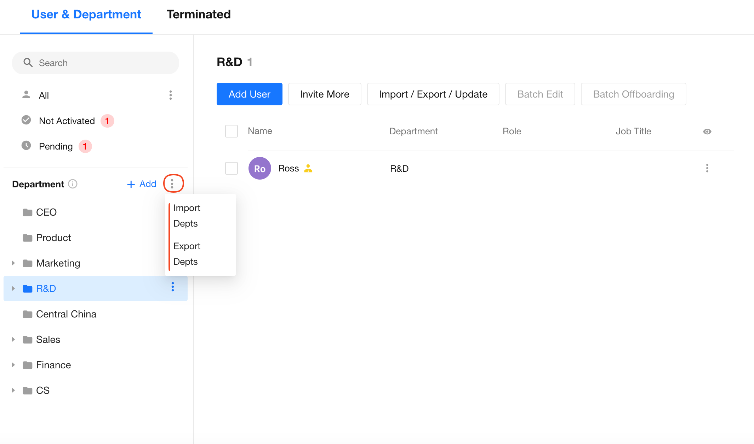Click the search magnifier icon
754x444 pixels.
28,63
